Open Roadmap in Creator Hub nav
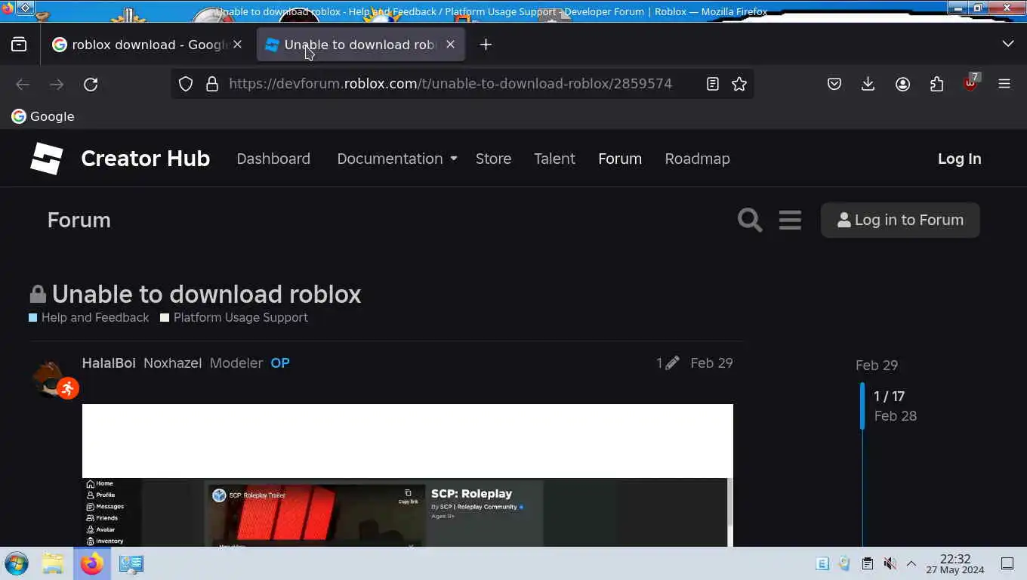1027x580 pixels. 697,159
